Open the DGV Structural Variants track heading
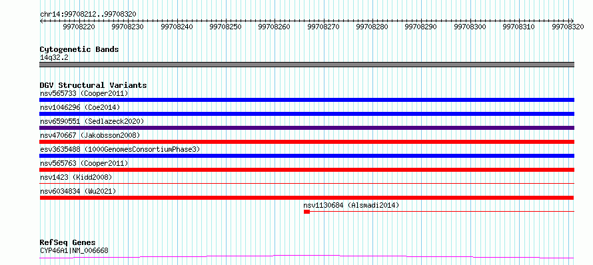The width and height of the screenshot is (593, 265). click(x=93, y=85)
